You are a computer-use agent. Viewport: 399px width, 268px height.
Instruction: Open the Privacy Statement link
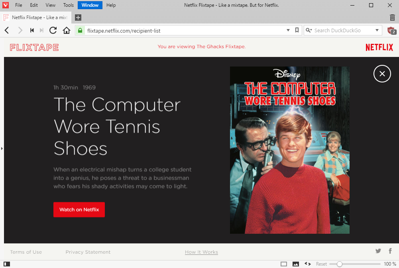coord(88,252)
